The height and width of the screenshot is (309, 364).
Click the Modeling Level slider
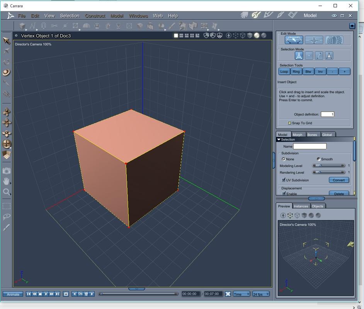[328, 166]
